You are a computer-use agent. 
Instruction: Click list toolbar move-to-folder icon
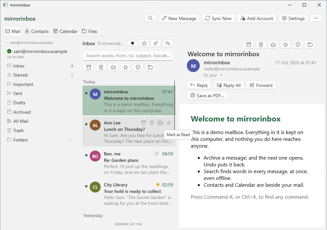150,67
